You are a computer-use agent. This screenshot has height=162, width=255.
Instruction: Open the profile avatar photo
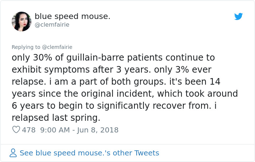click(x=21, y=21)
